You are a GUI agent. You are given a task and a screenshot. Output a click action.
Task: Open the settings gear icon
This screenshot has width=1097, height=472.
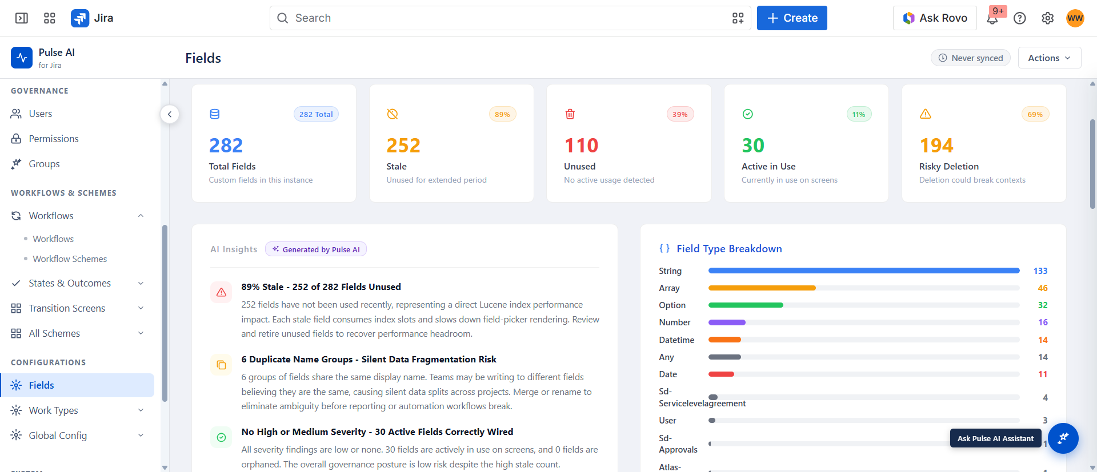coord(1047,18)
